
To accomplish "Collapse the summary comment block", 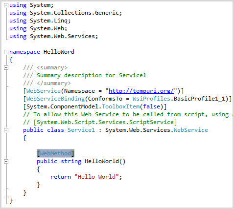I will pos(6,68).
